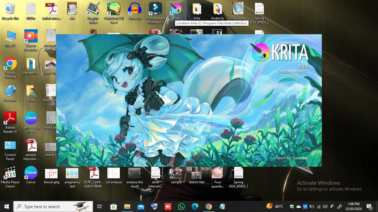
Task: Open the This PC desktop icon
Action: tap(10, 39)
